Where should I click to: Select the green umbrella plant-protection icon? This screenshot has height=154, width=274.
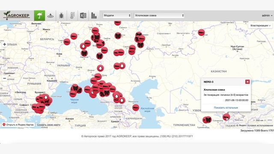click(x=39, y=15)
